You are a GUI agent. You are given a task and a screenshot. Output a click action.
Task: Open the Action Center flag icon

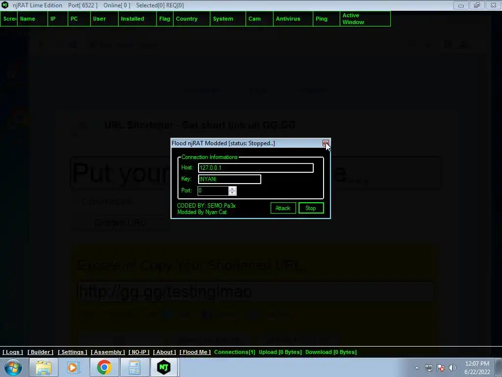(441, 368)
